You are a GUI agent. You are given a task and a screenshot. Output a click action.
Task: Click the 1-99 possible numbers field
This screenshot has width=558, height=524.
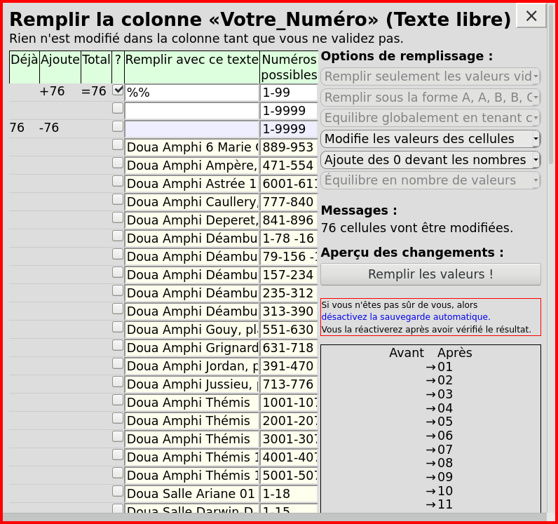[289, 93]
